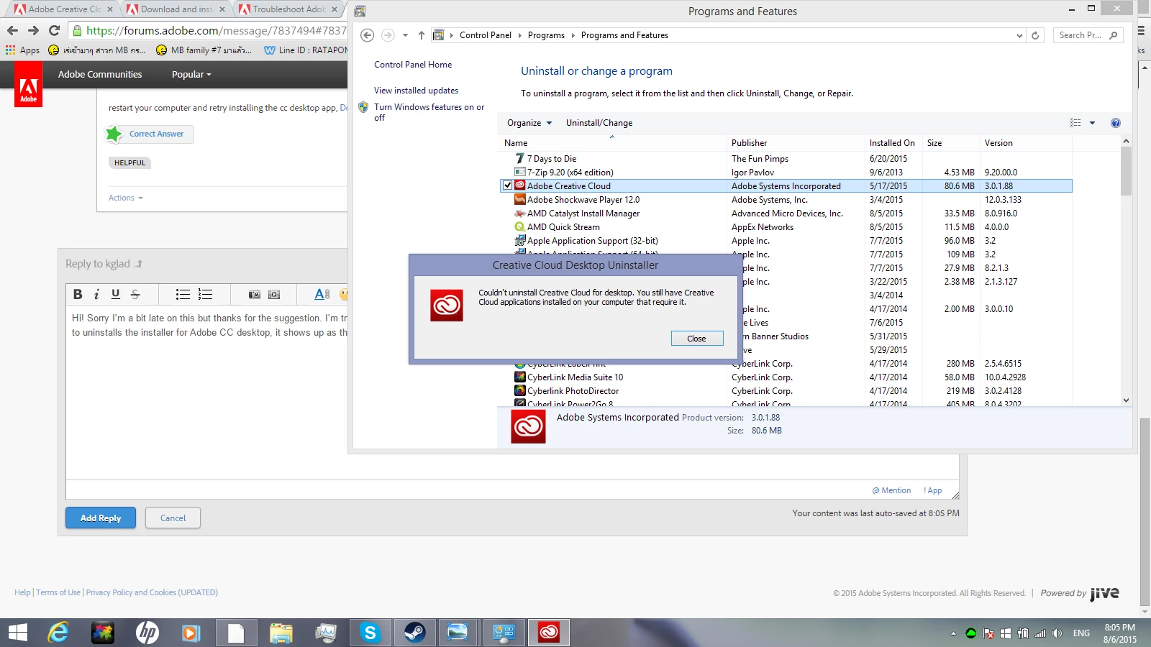Screen dimensions: 1151x647
Task: Open the Popular dropdown in Adobe Communities
Action: coord(191,75)
